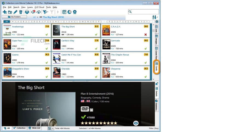
Task: Switch to the List view tab
Action: coord(156,29)
